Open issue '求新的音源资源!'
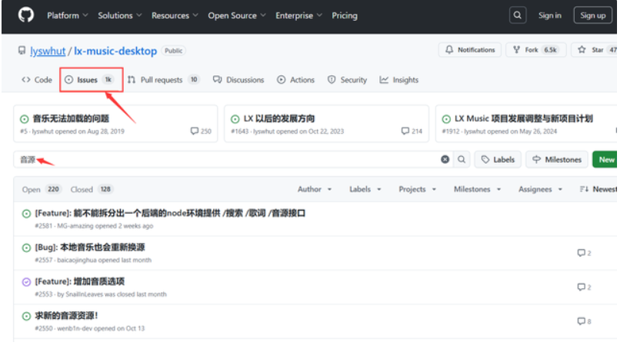 point(66,315)
